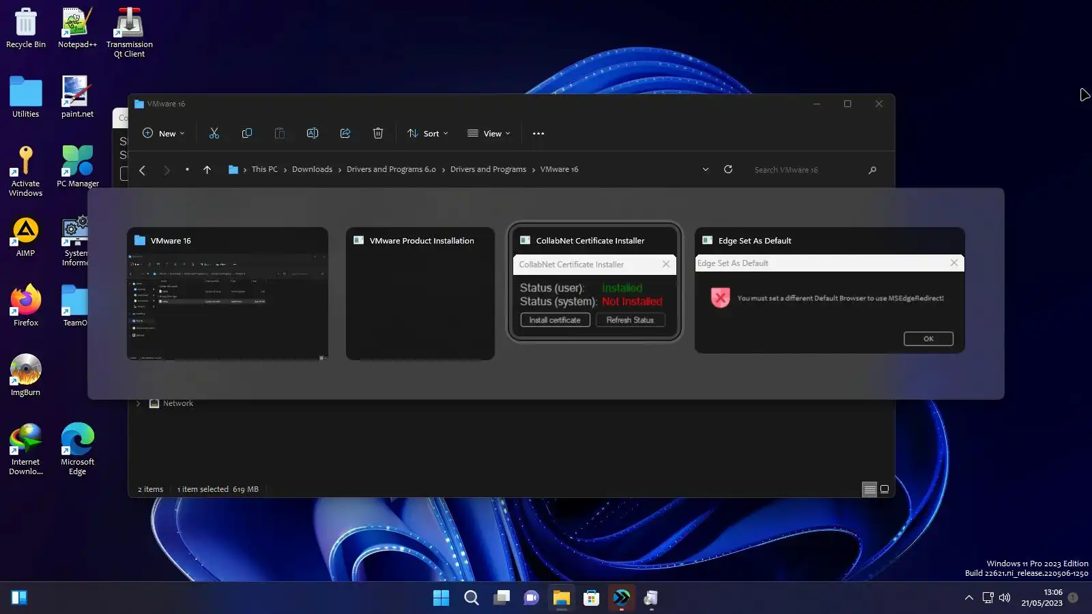Switch to Edge Set As Default window
Screen dimensions: 1092x614
[x=829, y=290]
